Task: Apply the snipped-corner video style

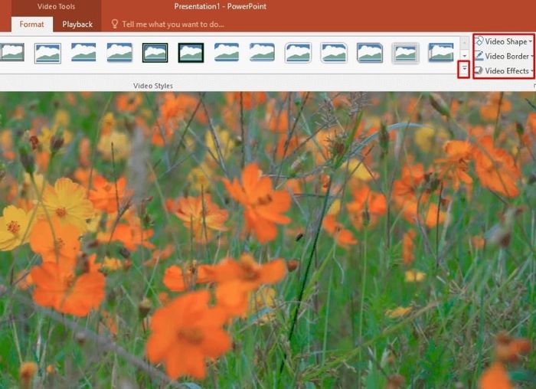Action: pyautogui.click(x=370, y=53)
